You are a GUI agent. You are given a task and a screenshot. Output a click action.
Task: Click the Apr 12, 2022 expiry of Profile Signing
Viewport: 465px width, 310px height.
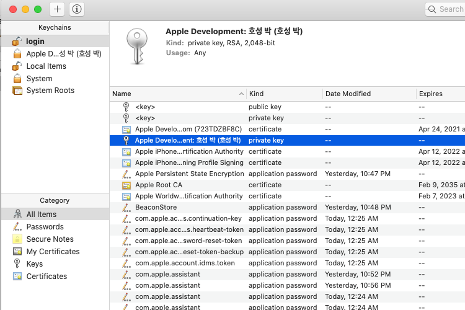pyautogui.click(x=441, y=162)
